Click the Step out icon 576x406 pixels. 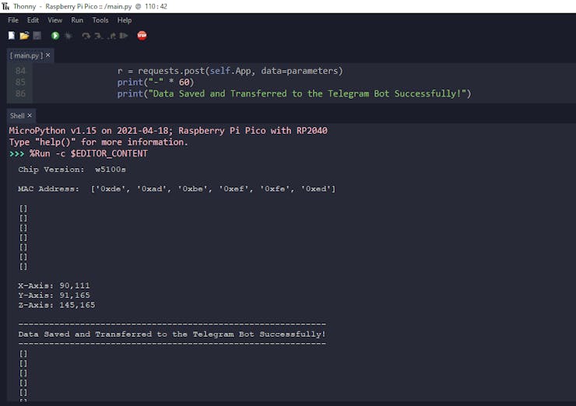point(111,36)
